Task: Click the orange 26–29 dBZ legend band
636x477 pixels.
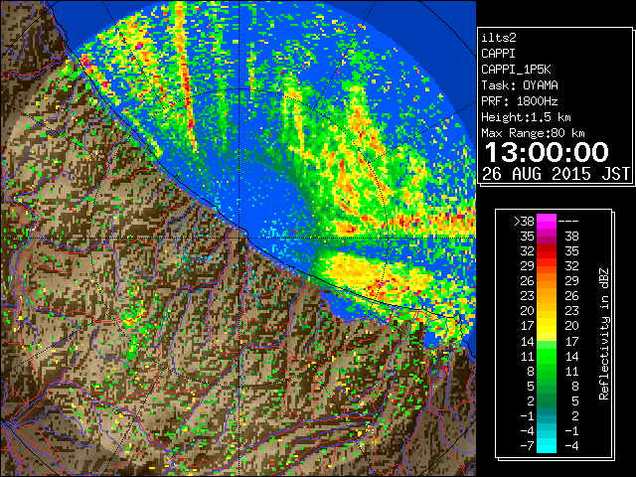Action: point(547,280)
